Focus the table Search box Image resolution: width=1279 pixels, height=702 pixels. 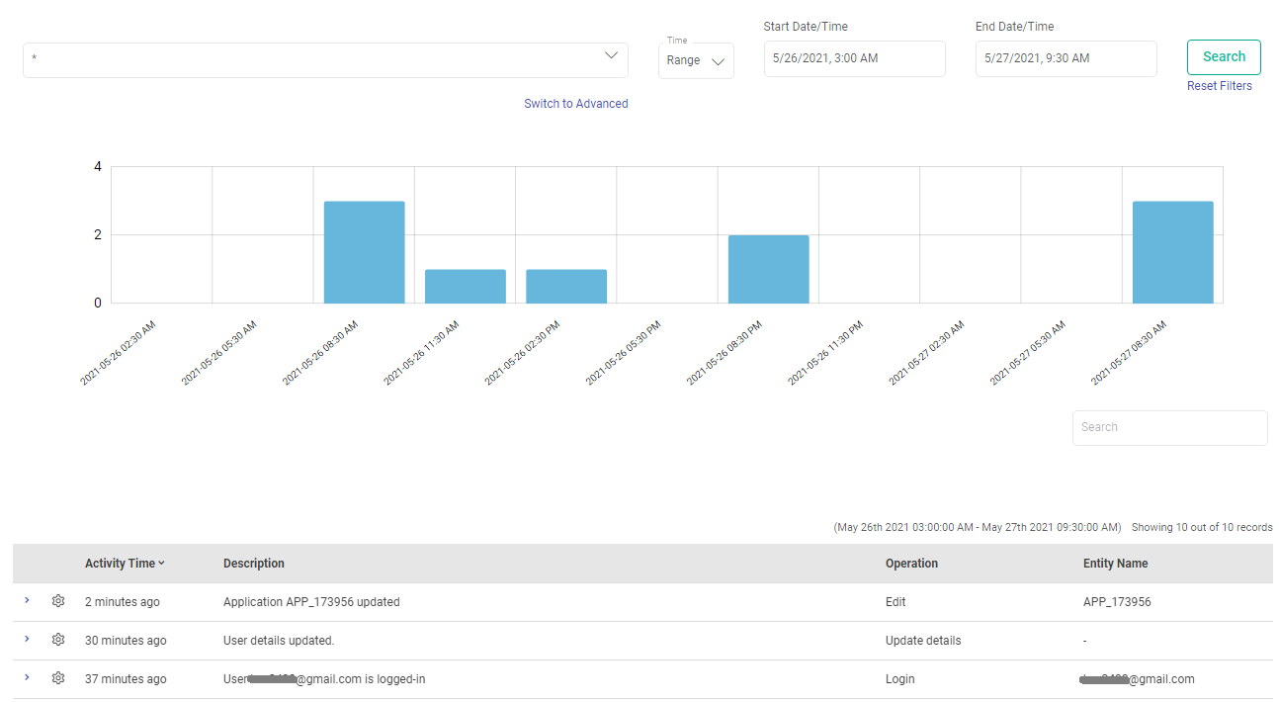click(x=1169, y=427)
